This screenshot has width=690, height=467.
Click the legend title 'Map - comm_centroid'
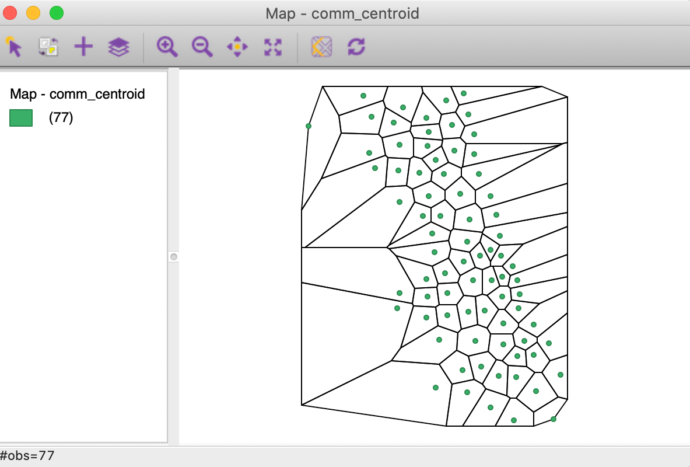coord(78,94)
